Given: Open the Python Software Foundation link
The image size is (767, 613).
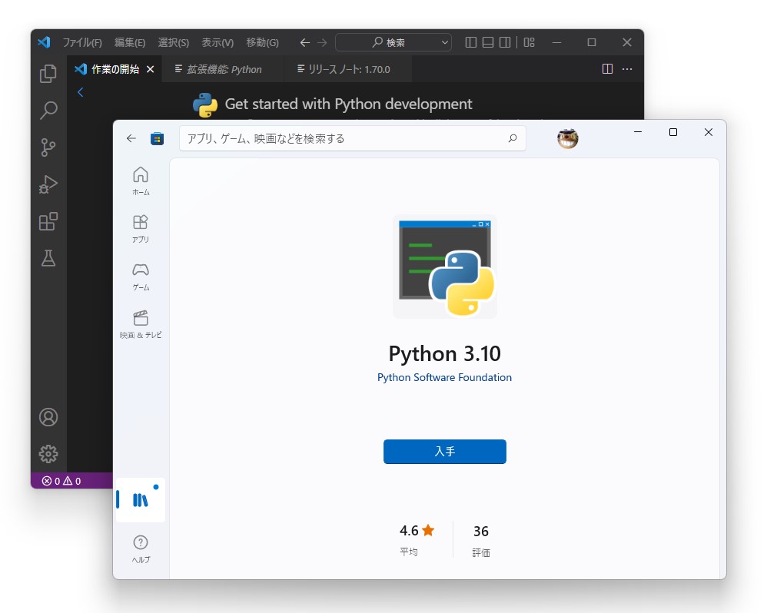Looking at the screenshot, I should (444, 377).
